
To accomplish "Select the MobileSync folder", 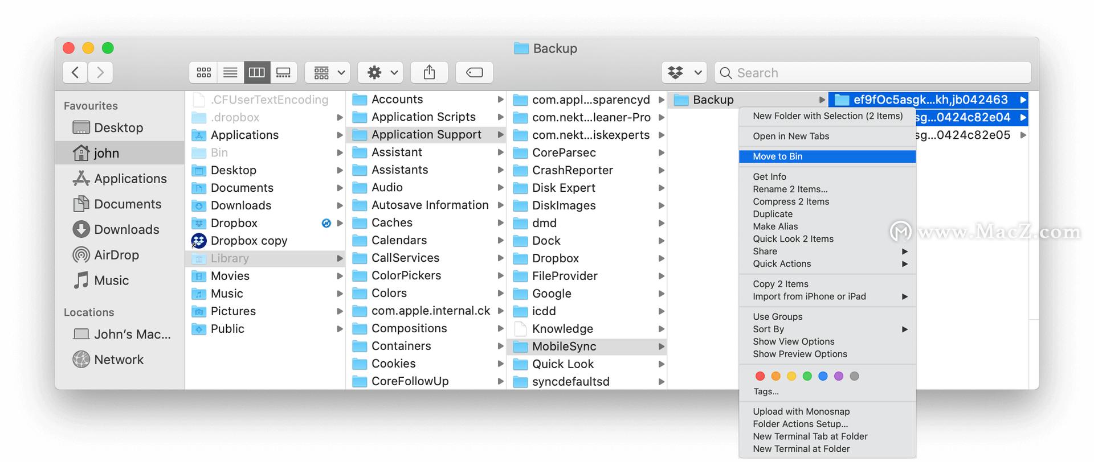I will [x=587, y=346].
